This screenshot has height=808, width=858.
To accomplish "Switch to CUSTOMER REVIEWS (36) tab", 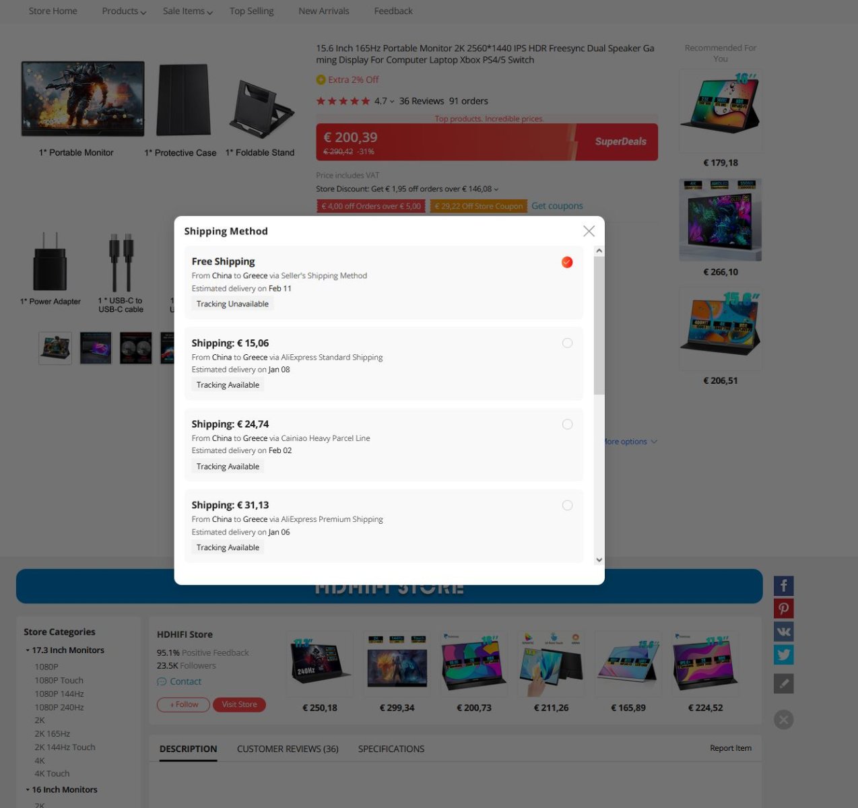I will (x=288, y=749).
